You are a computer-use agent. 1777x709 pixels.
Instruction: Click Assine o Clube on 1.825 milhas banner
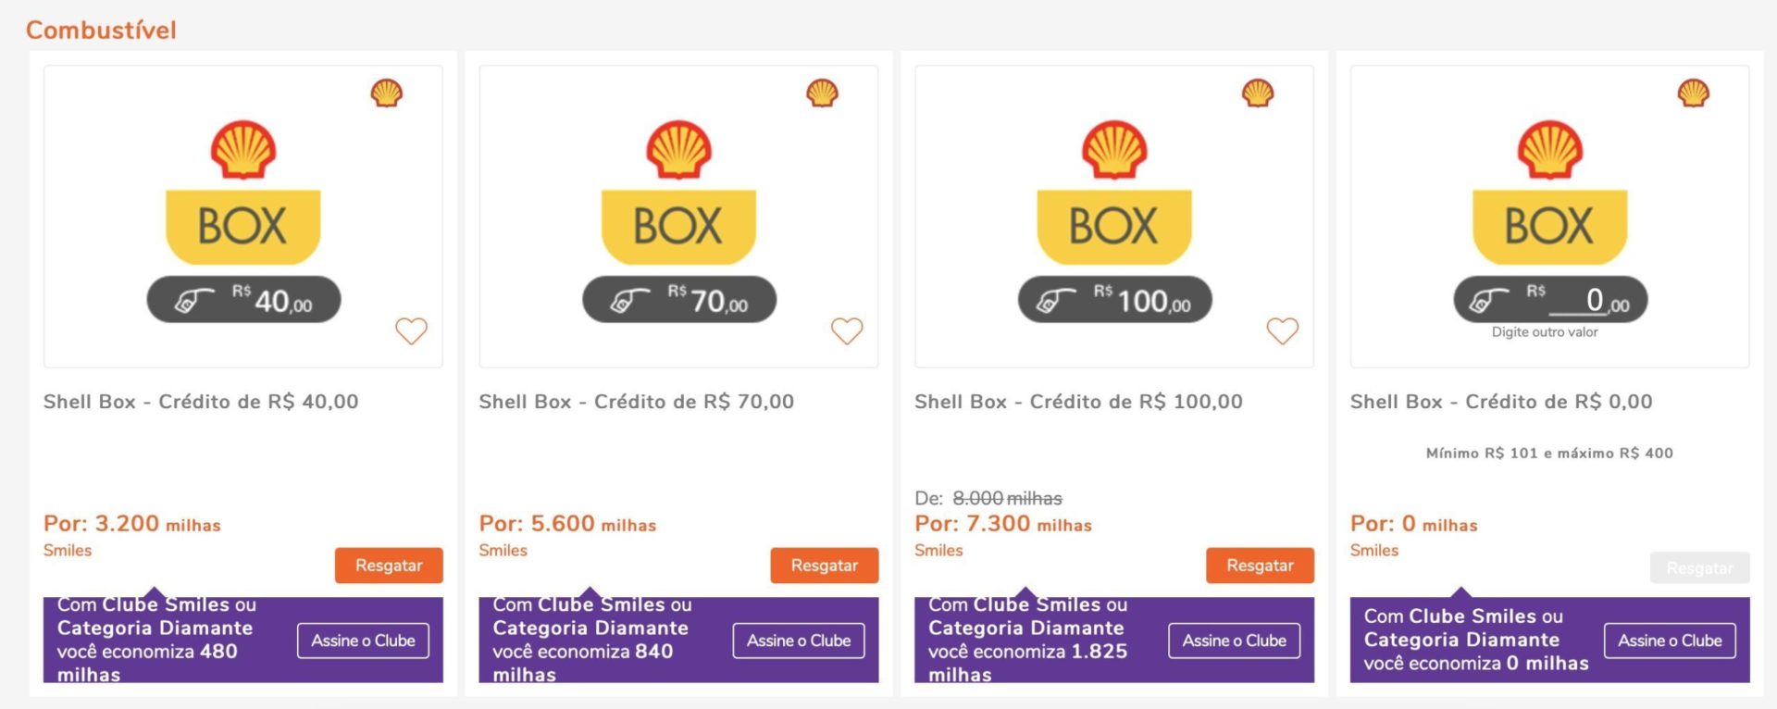coord(1234,641)
